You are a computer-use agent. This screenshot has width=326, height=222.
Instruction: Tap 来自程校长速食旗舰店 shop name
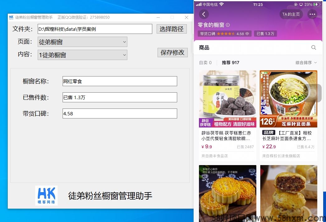pos(281,156)
